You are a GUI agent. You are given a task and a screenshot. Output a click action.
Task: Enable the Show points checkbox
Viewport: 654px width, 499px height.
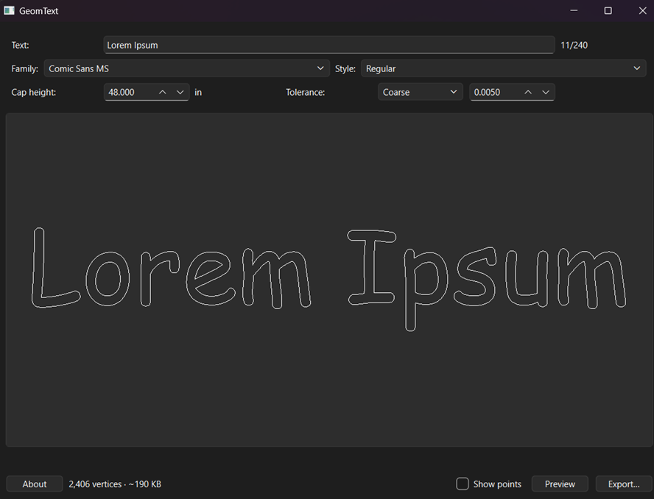click(462, 484)
